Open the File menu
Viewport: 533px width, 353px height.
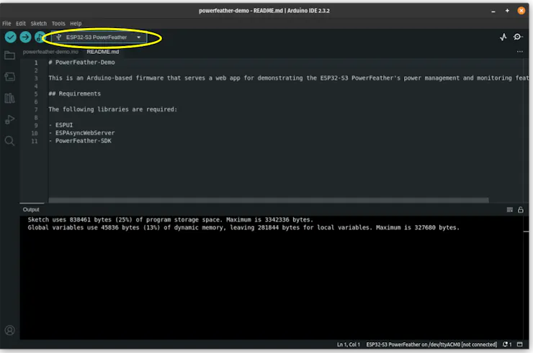(x=6, y=24)
